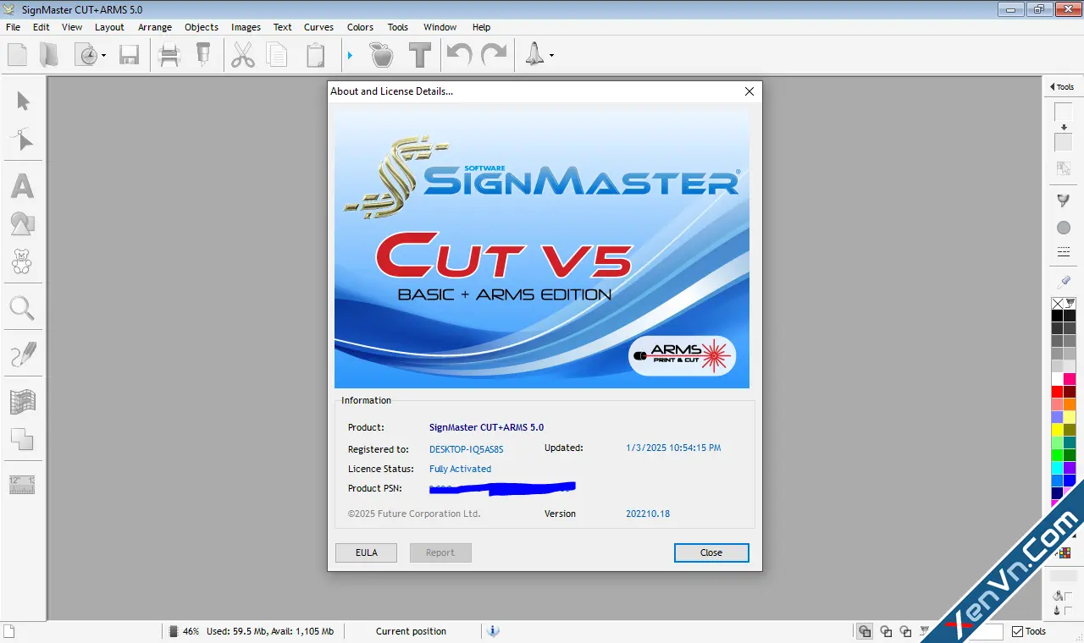Collapse the Tools panel header arrow
Image resolution: width=1084 pixels, height=643 pixels.
point(1052,87)
